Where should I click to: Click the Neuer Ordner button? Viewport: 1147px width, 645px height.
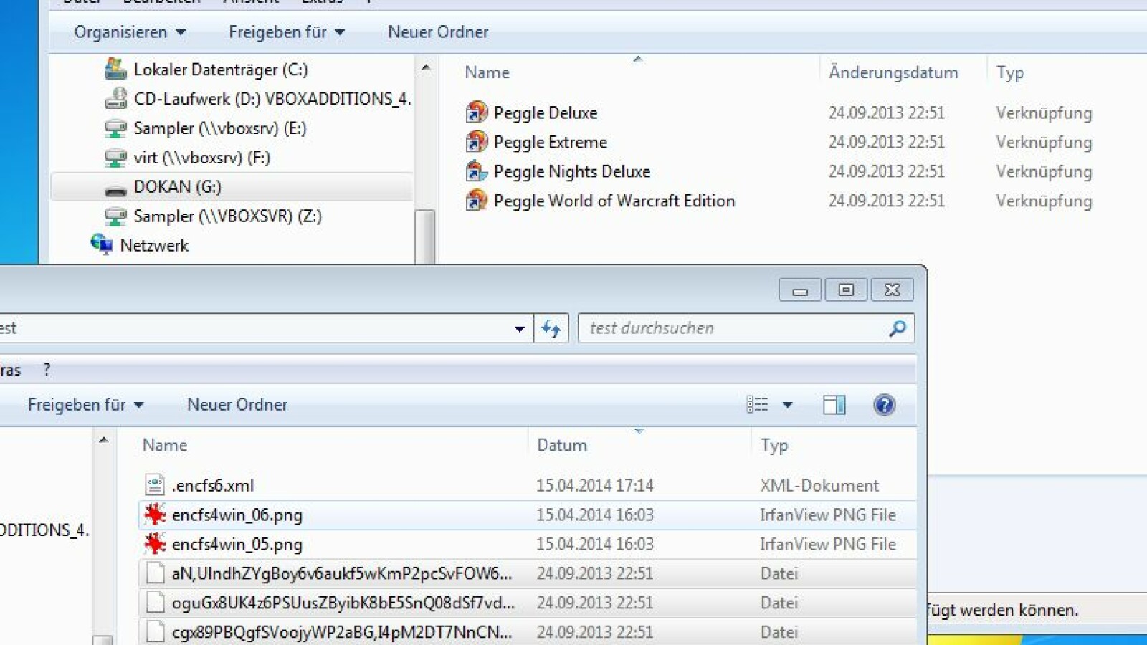[x=237, y=405]
